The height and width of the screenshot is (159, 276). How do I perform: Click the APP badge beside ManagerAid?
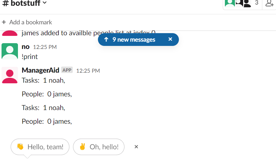[67, 70]
